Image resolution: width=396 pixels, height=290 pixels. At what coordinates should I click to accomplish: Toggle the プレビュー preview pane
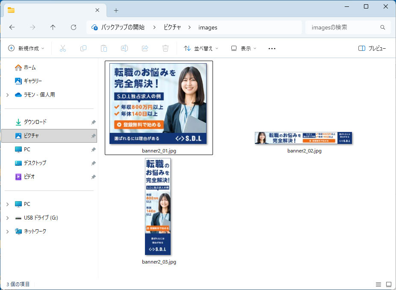(x=372, y=48)
